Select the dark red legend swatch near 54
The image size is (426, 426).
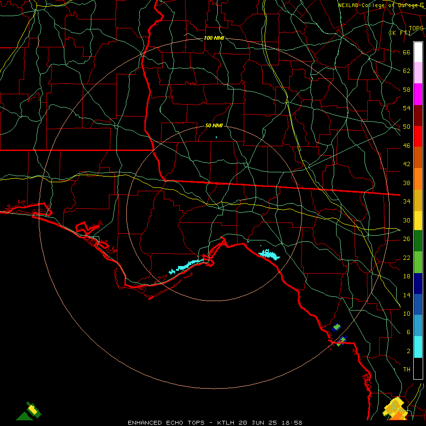pyautogui.click(x=418, y=115)
